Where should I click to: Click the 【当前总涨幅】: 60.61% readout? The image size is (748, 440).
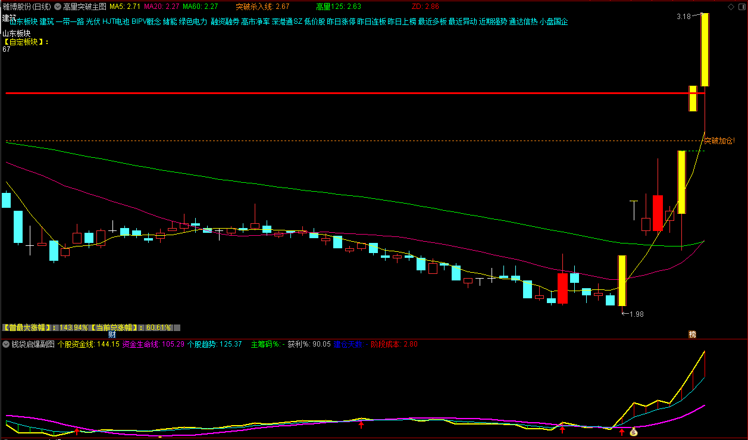point(131,327)
